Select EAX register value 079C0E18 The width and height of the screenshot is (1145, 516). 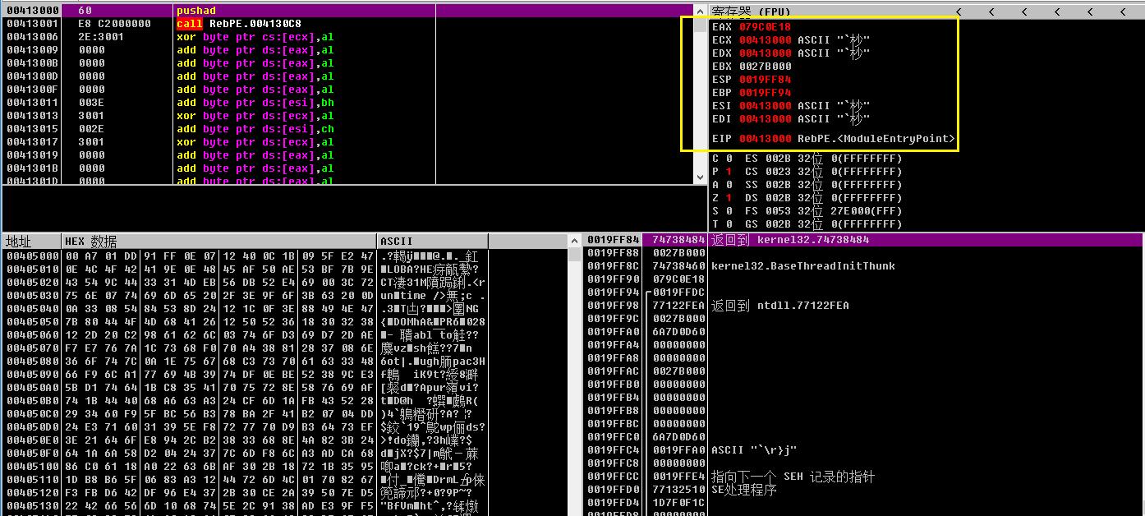coord(764,27)
